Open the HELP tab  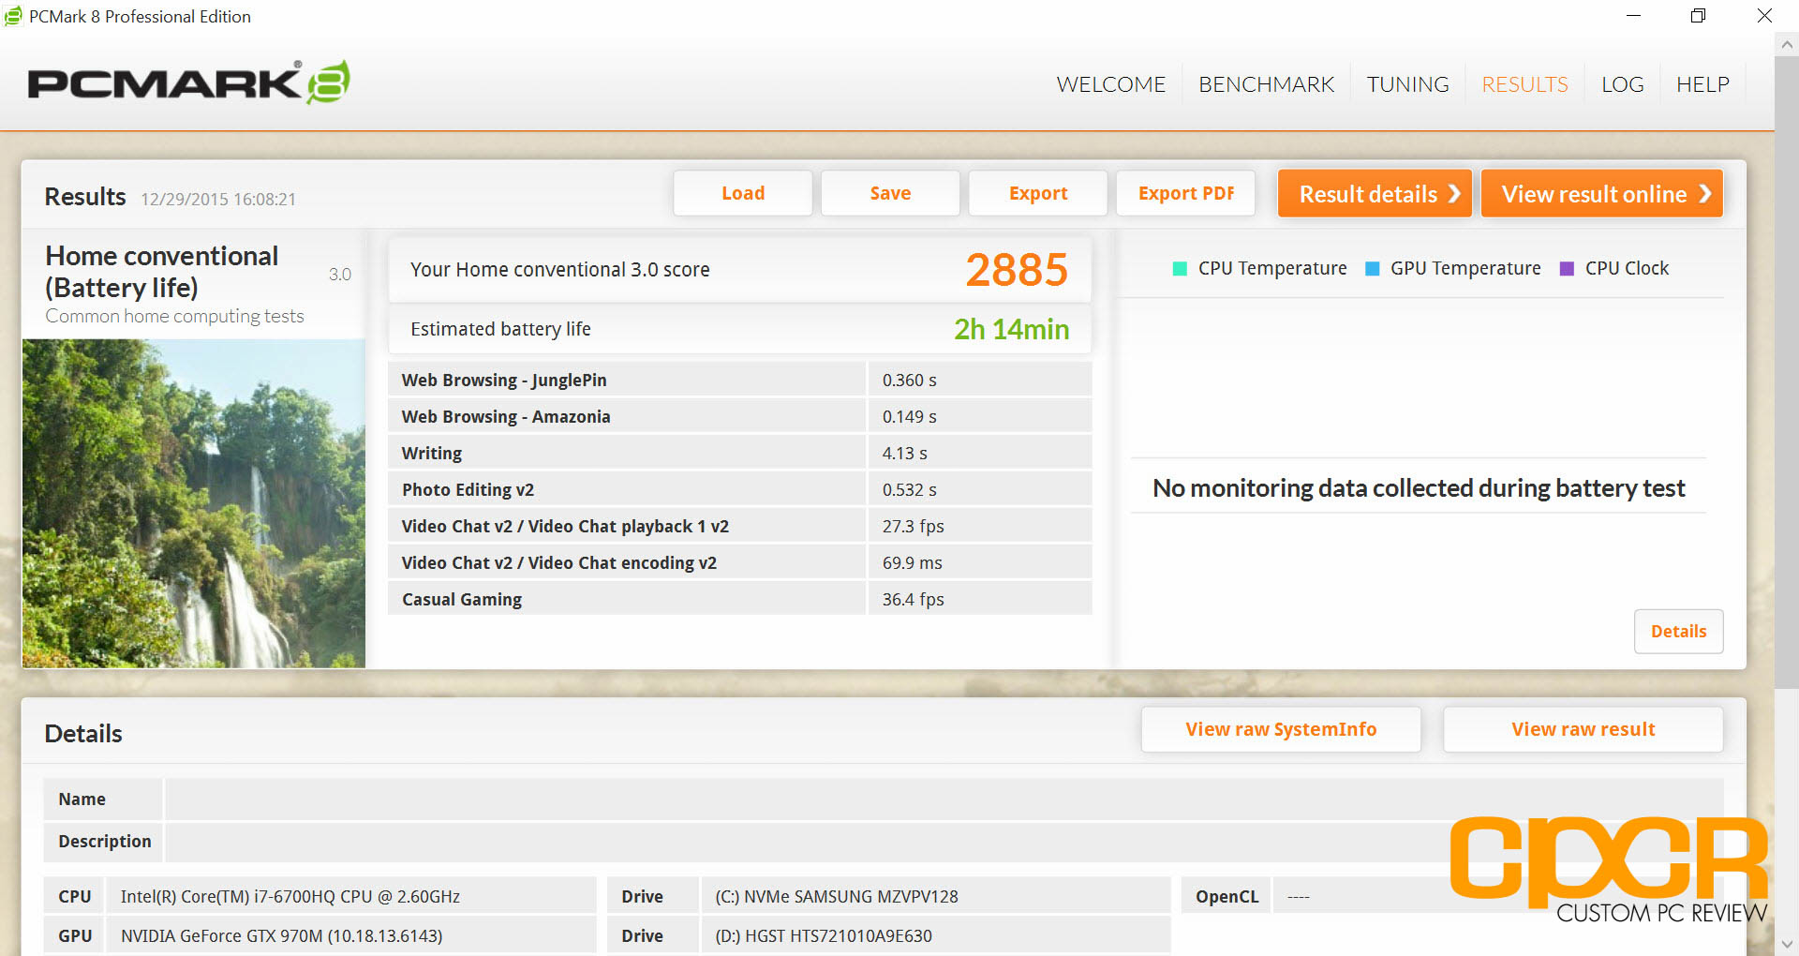[1702, 84]
